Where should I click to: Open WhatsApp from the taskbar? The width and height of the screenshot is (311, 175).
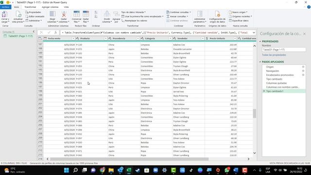pyautogui.click(x=227, y=170)
